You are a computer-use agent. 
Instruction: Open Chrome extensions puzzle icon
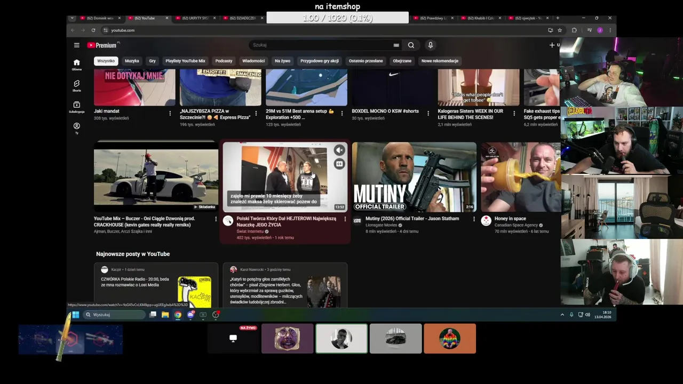point(574,30)
